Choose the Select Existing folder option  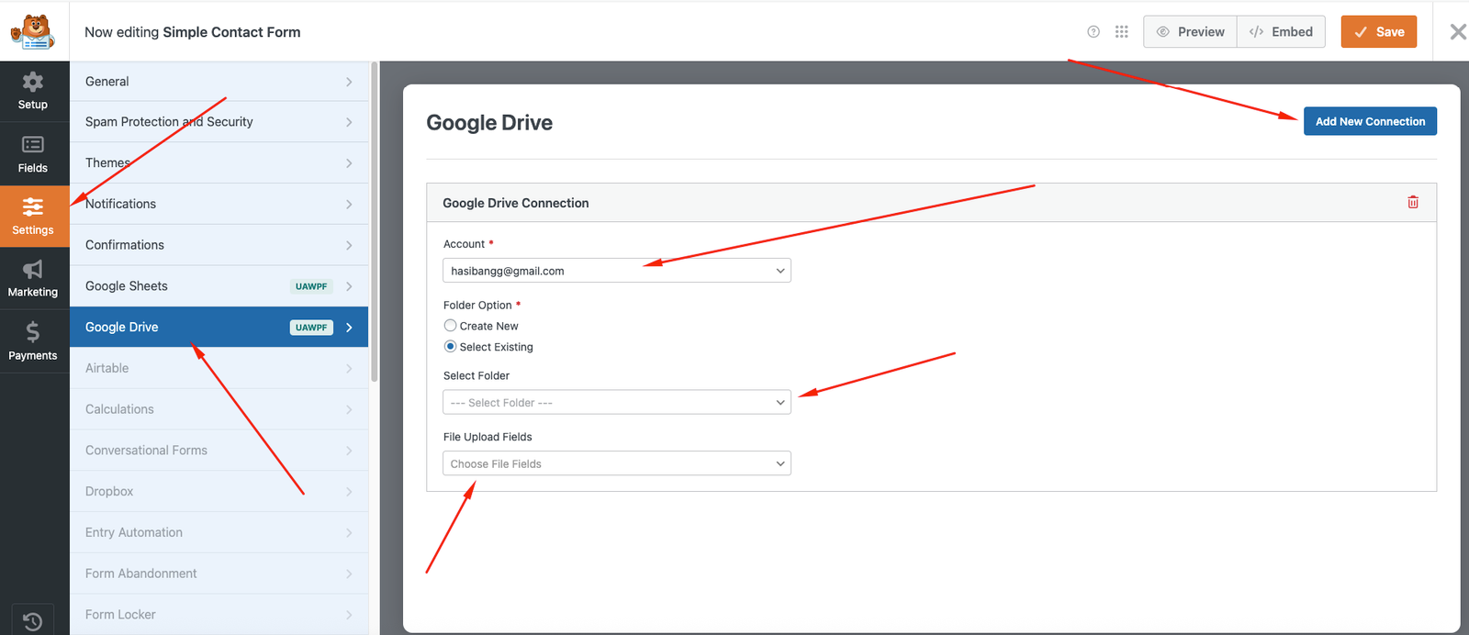pyautogui.click(x=451, y=347)
